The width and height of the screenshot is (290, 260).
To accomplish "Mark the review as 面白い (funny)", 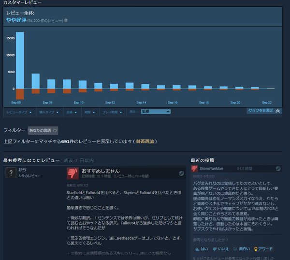I will [242, 249].
